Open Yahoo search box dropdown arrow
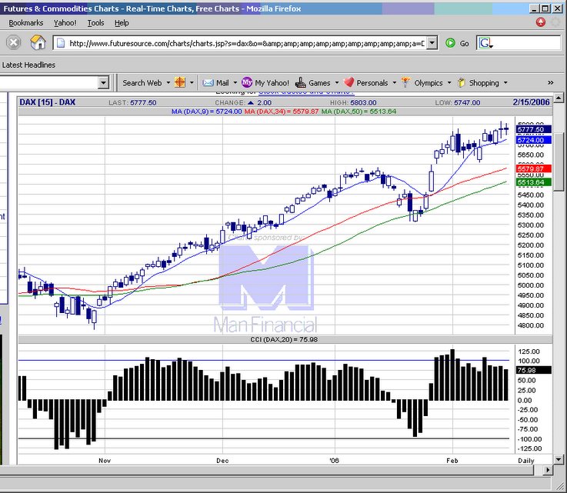567x493 pixels. [x=103, y=83]
